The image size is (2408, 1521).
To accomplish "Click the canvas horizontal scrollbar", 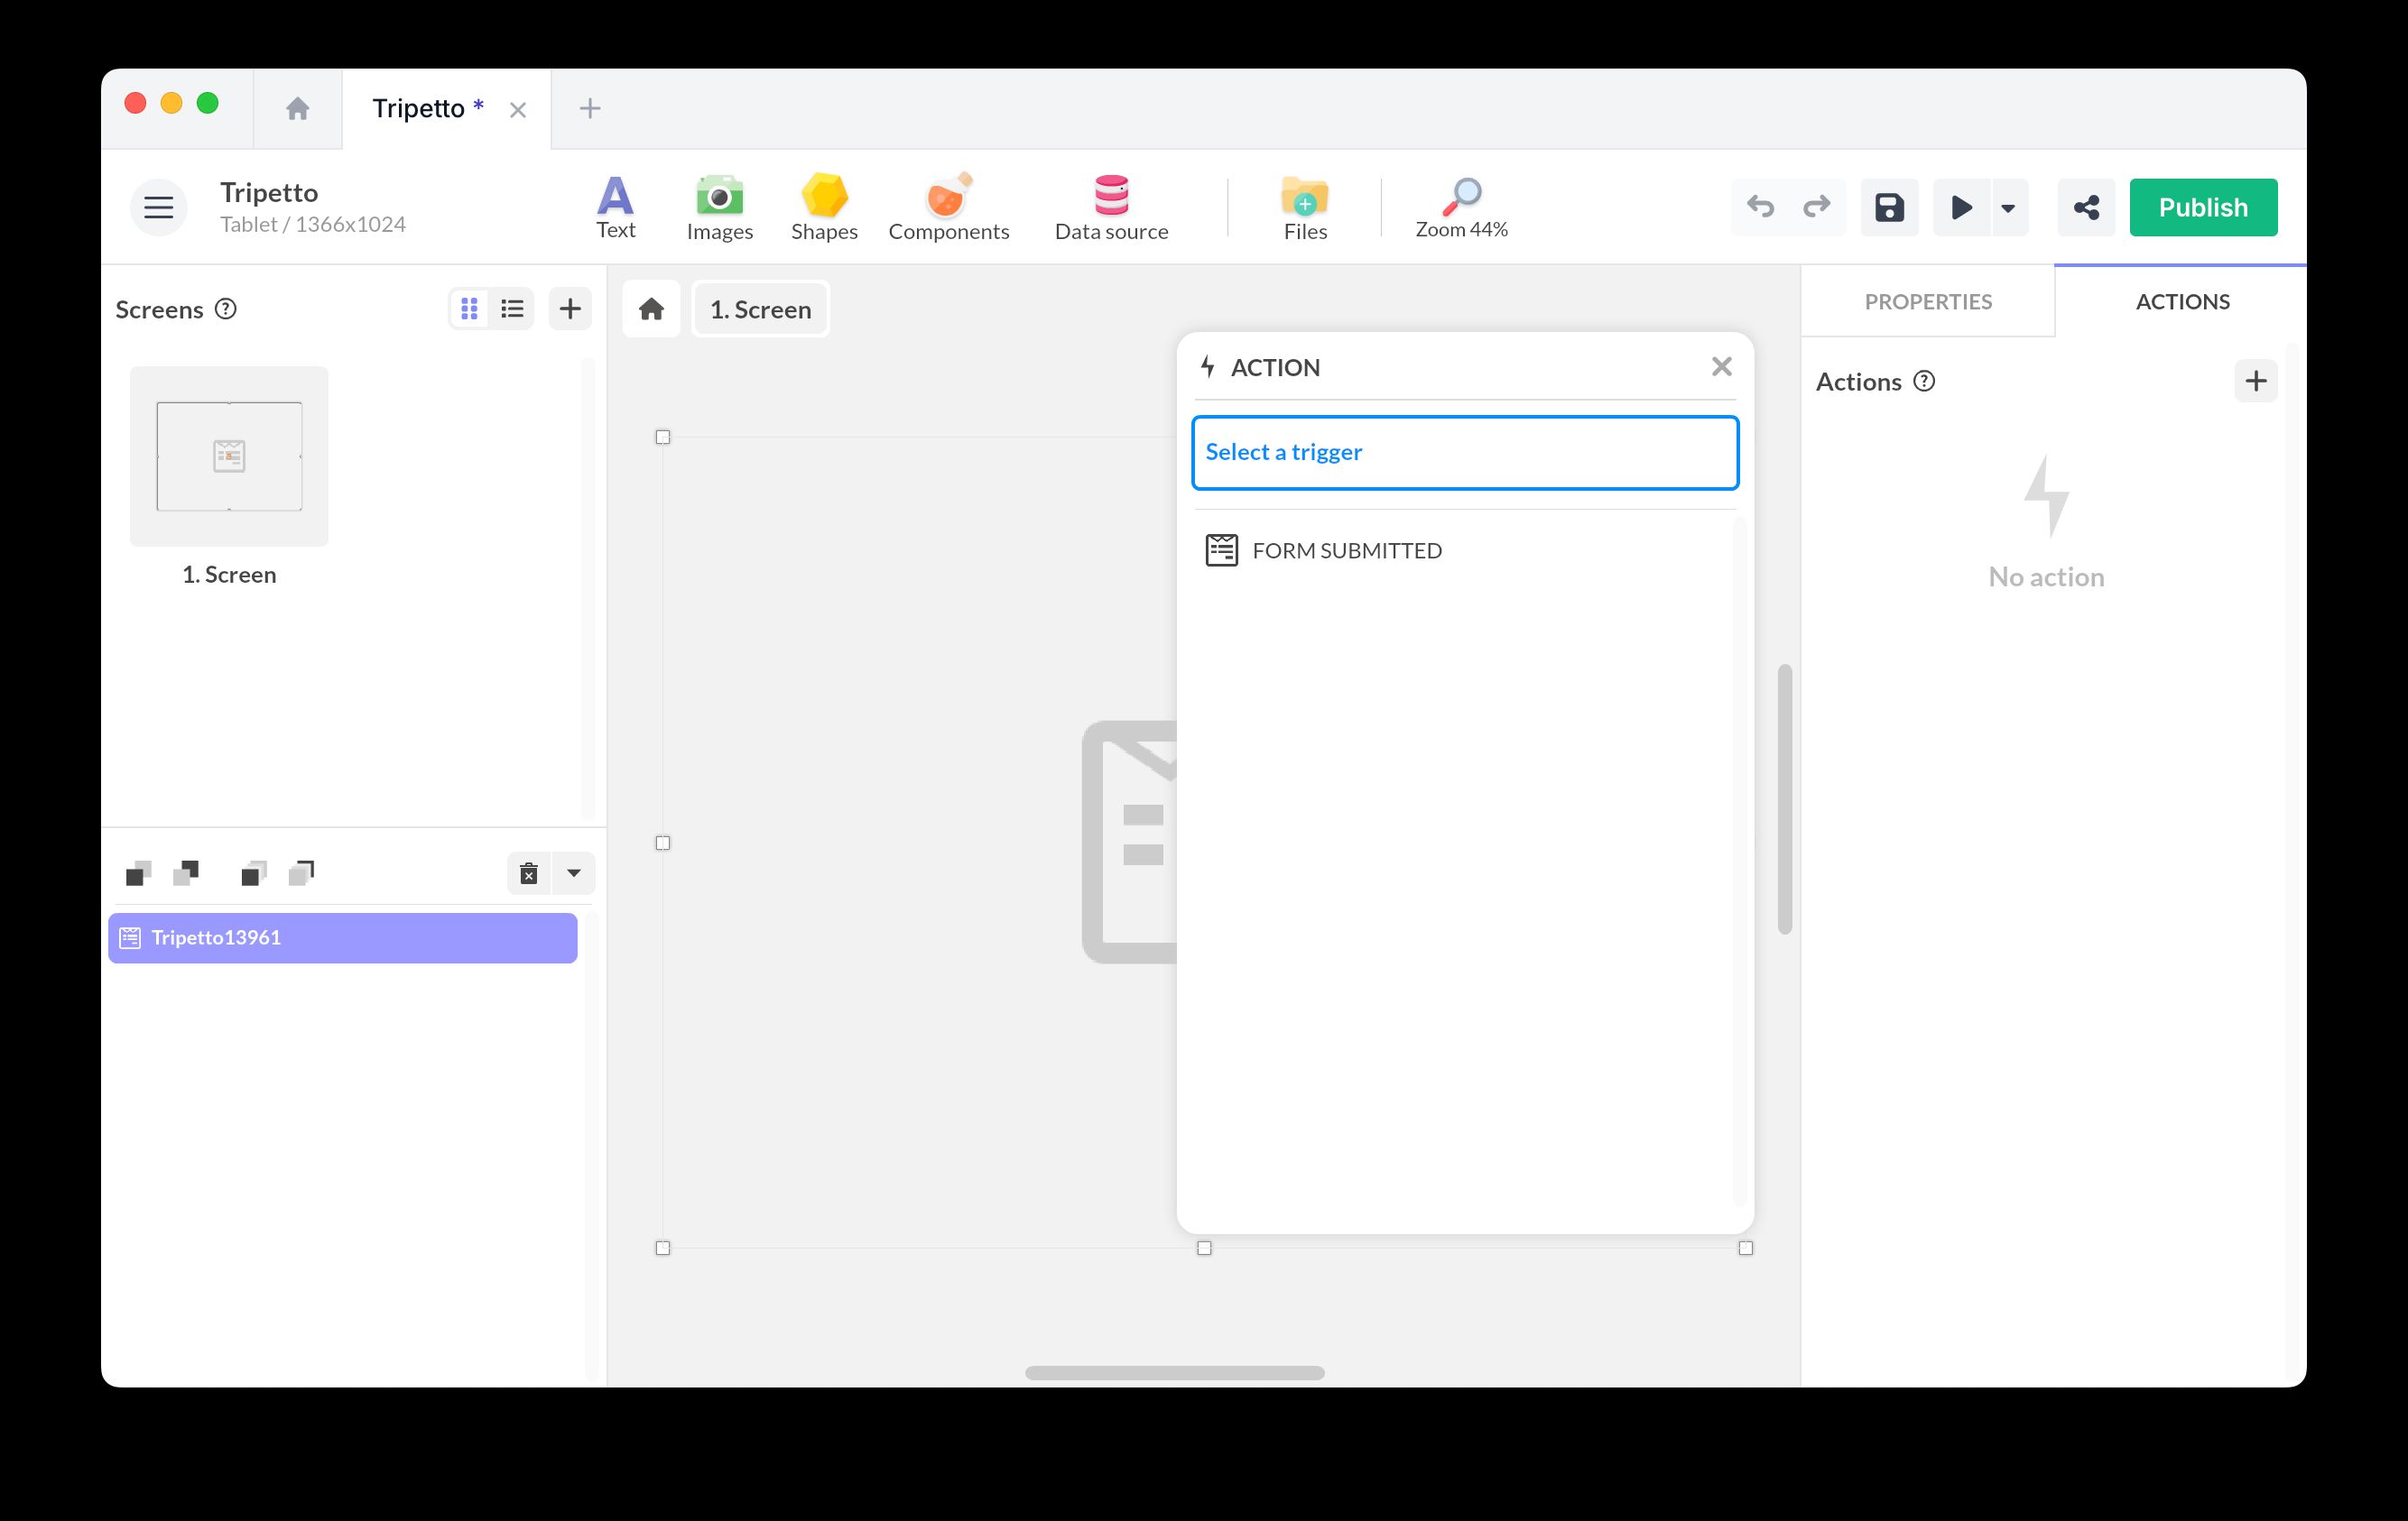I will pyautogui.click(x=1174, y=1372).
